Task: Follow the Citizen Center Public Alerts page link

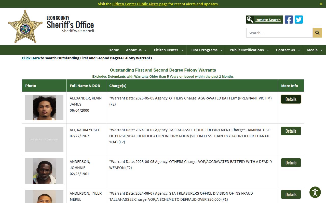Action: [140, 4]
